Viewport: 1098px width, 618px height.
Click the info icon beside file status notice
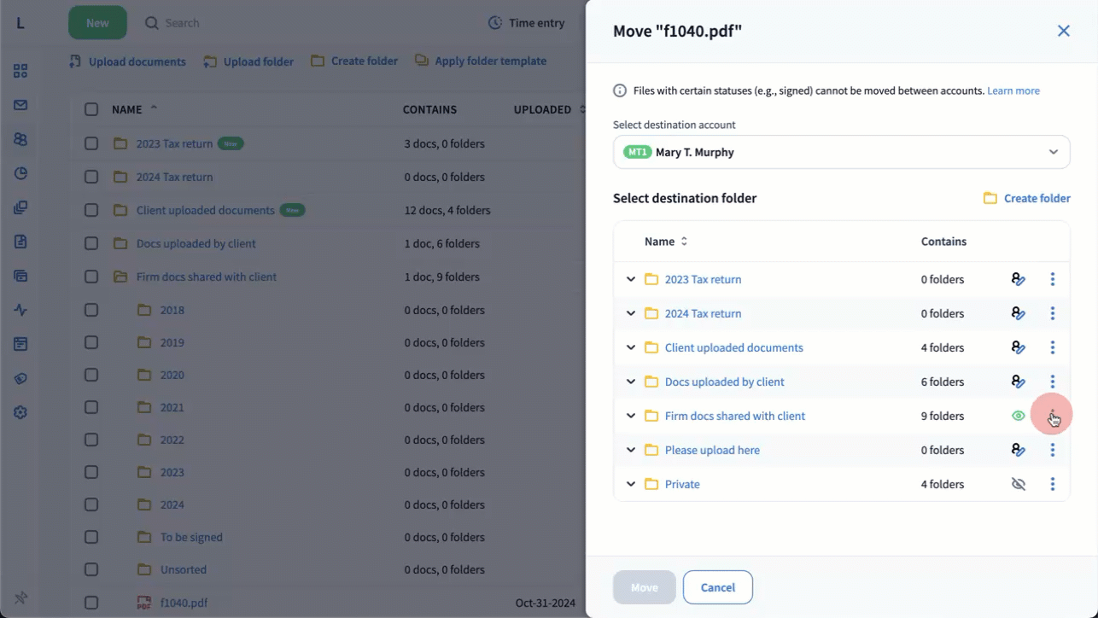620,90
